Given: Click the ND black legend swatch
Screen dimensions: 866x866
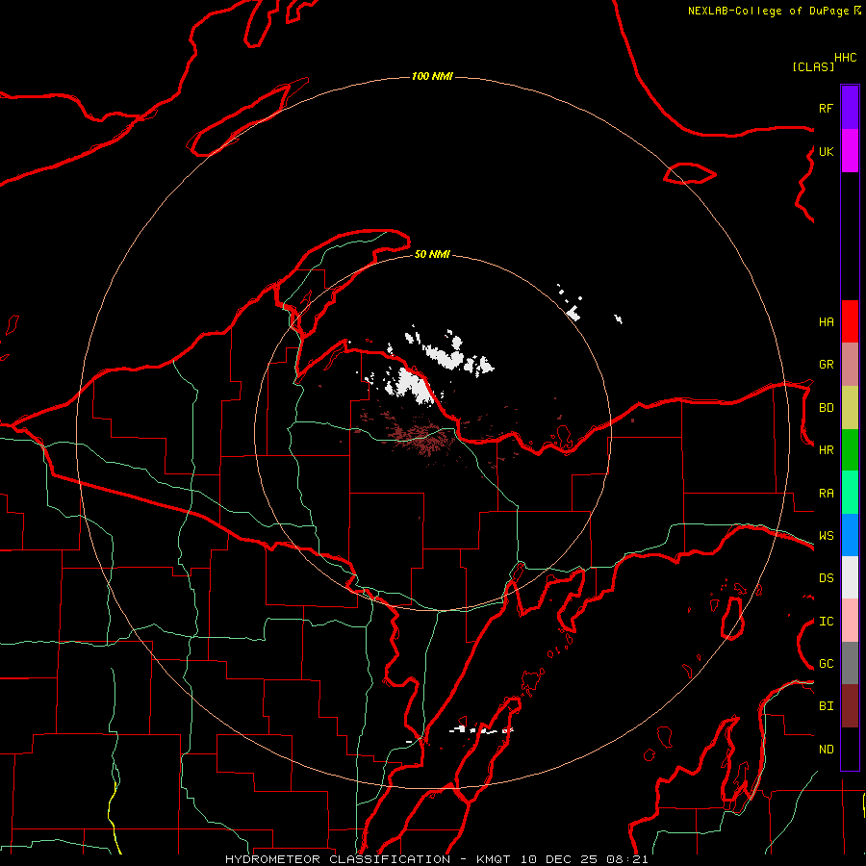Looking at the screenshot, I should [850, 749].
